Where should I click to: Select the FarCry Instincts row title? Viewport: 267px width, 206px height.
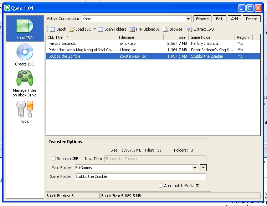pos(62,43)
